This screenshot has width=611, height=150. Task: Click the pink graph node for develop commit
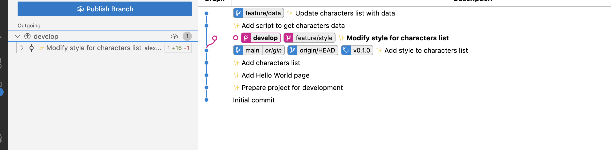click(214, 38)
